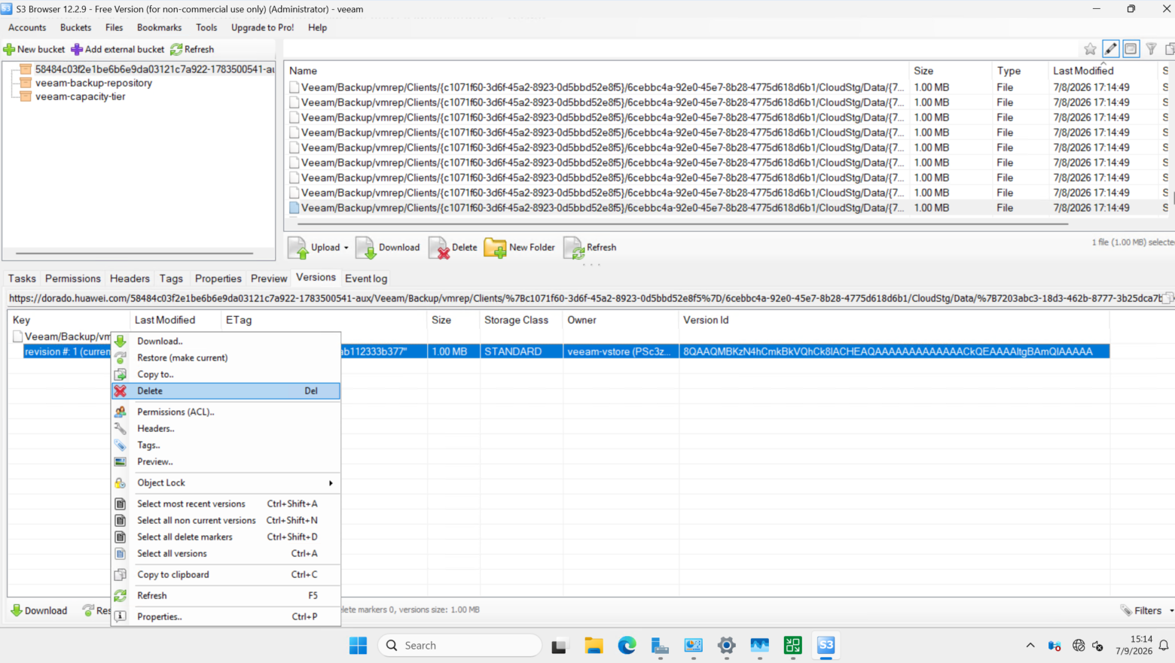Screen dimensions: 1175x663
Task: Open Filters at the bottom right
Action: (1141, 610)
